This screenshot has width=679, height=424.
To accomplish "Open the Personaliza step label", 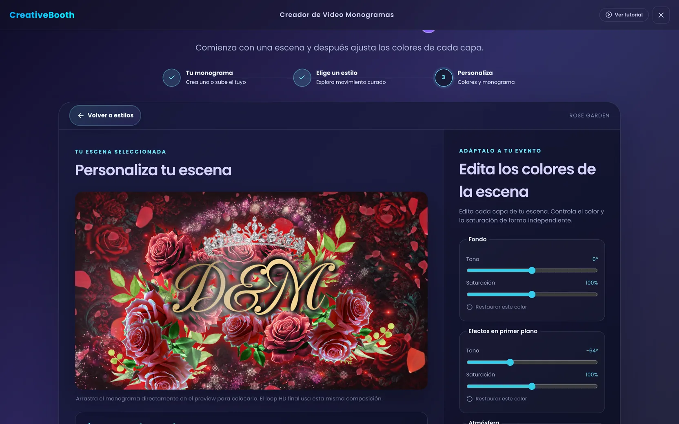I will click(x=475, y=73).
